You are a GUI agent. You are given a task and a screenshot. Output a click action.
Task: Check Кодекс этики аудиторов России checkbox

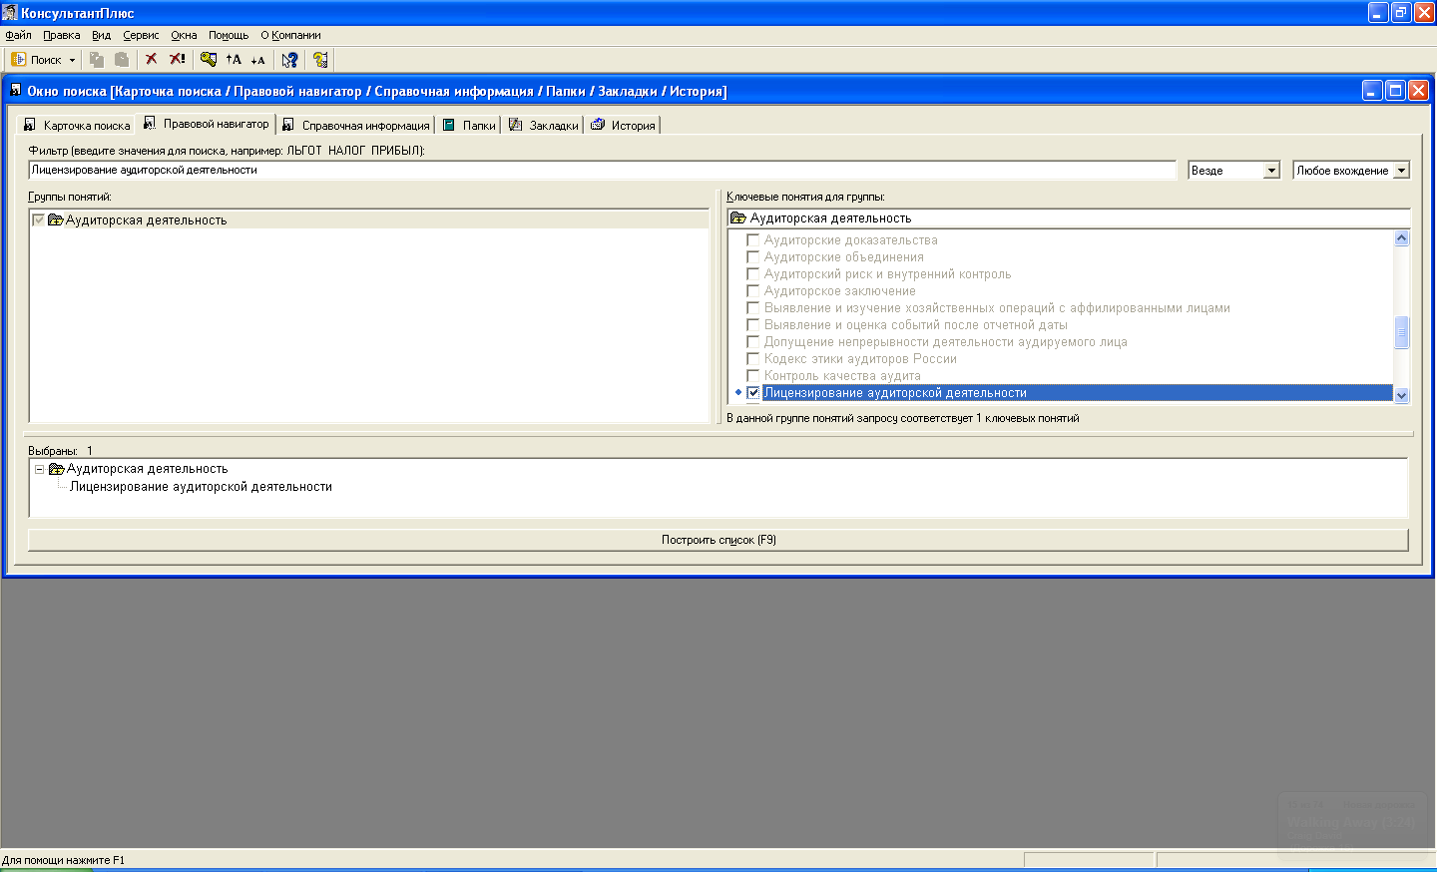(x=753, y=359)
